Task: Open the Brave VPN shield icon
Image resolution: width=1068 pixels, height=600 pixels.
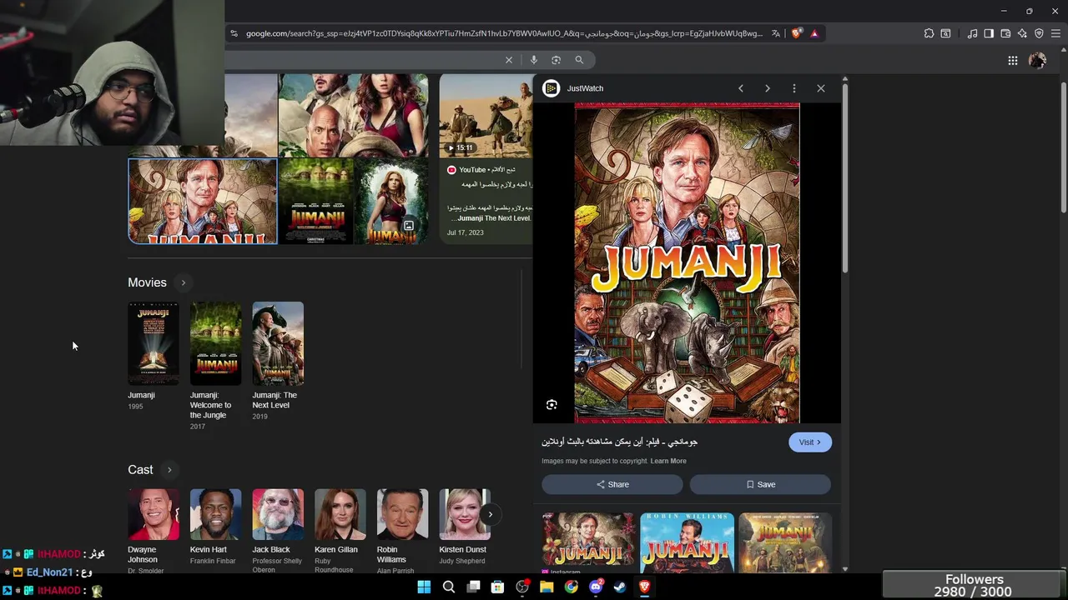Action: (1039, 33)
